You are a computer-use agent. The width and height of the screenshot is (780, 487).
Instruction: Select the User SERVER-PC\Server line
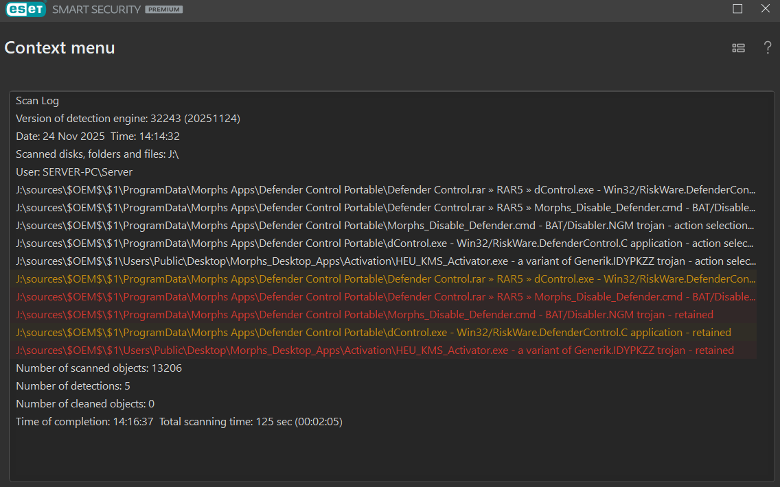[74, 172]
